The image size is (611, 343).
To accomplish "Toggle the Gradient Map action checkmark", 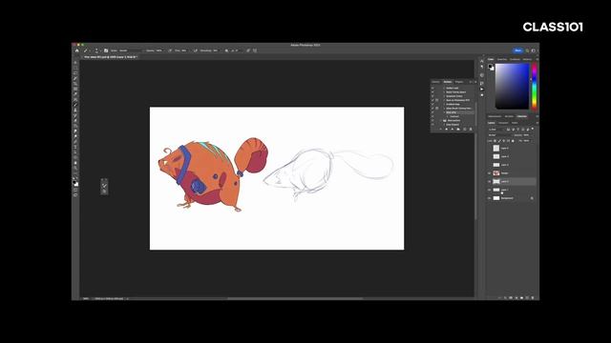I will (432, 104).
